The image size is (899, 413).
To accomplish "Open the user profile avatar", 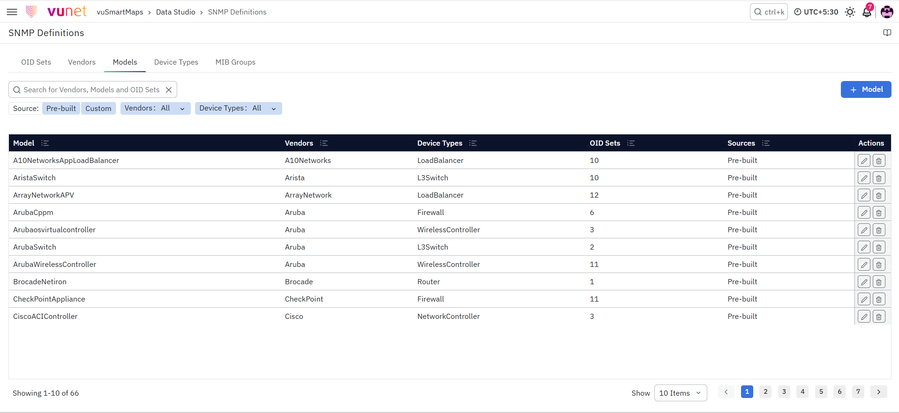I will (887, 12).
